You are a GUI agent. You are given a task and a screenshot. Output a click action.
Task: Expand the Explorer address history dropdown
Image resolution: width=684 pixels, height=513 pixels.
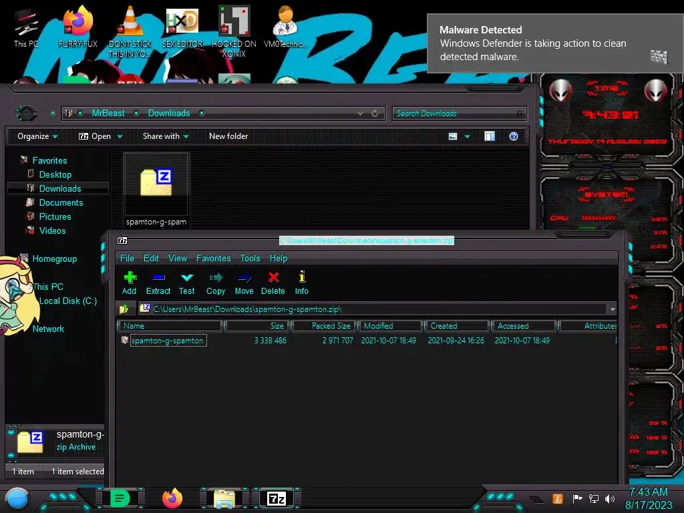point(360,114)
